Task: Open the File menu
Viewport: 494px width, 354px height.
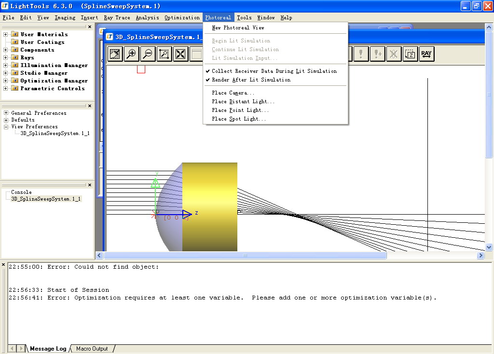Action: pyautogui.click(x=9, y=18)
